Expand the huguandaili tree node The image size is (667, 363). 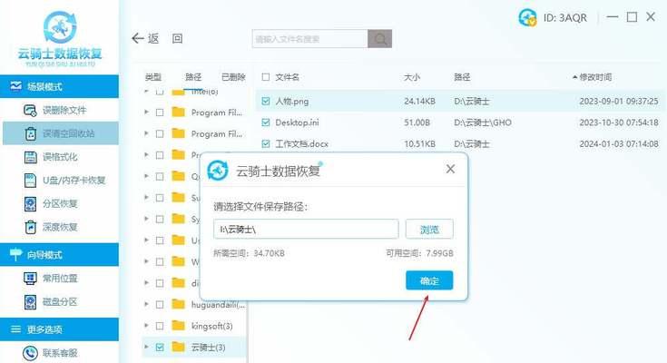pyautogui.click(x=146, y=304)
